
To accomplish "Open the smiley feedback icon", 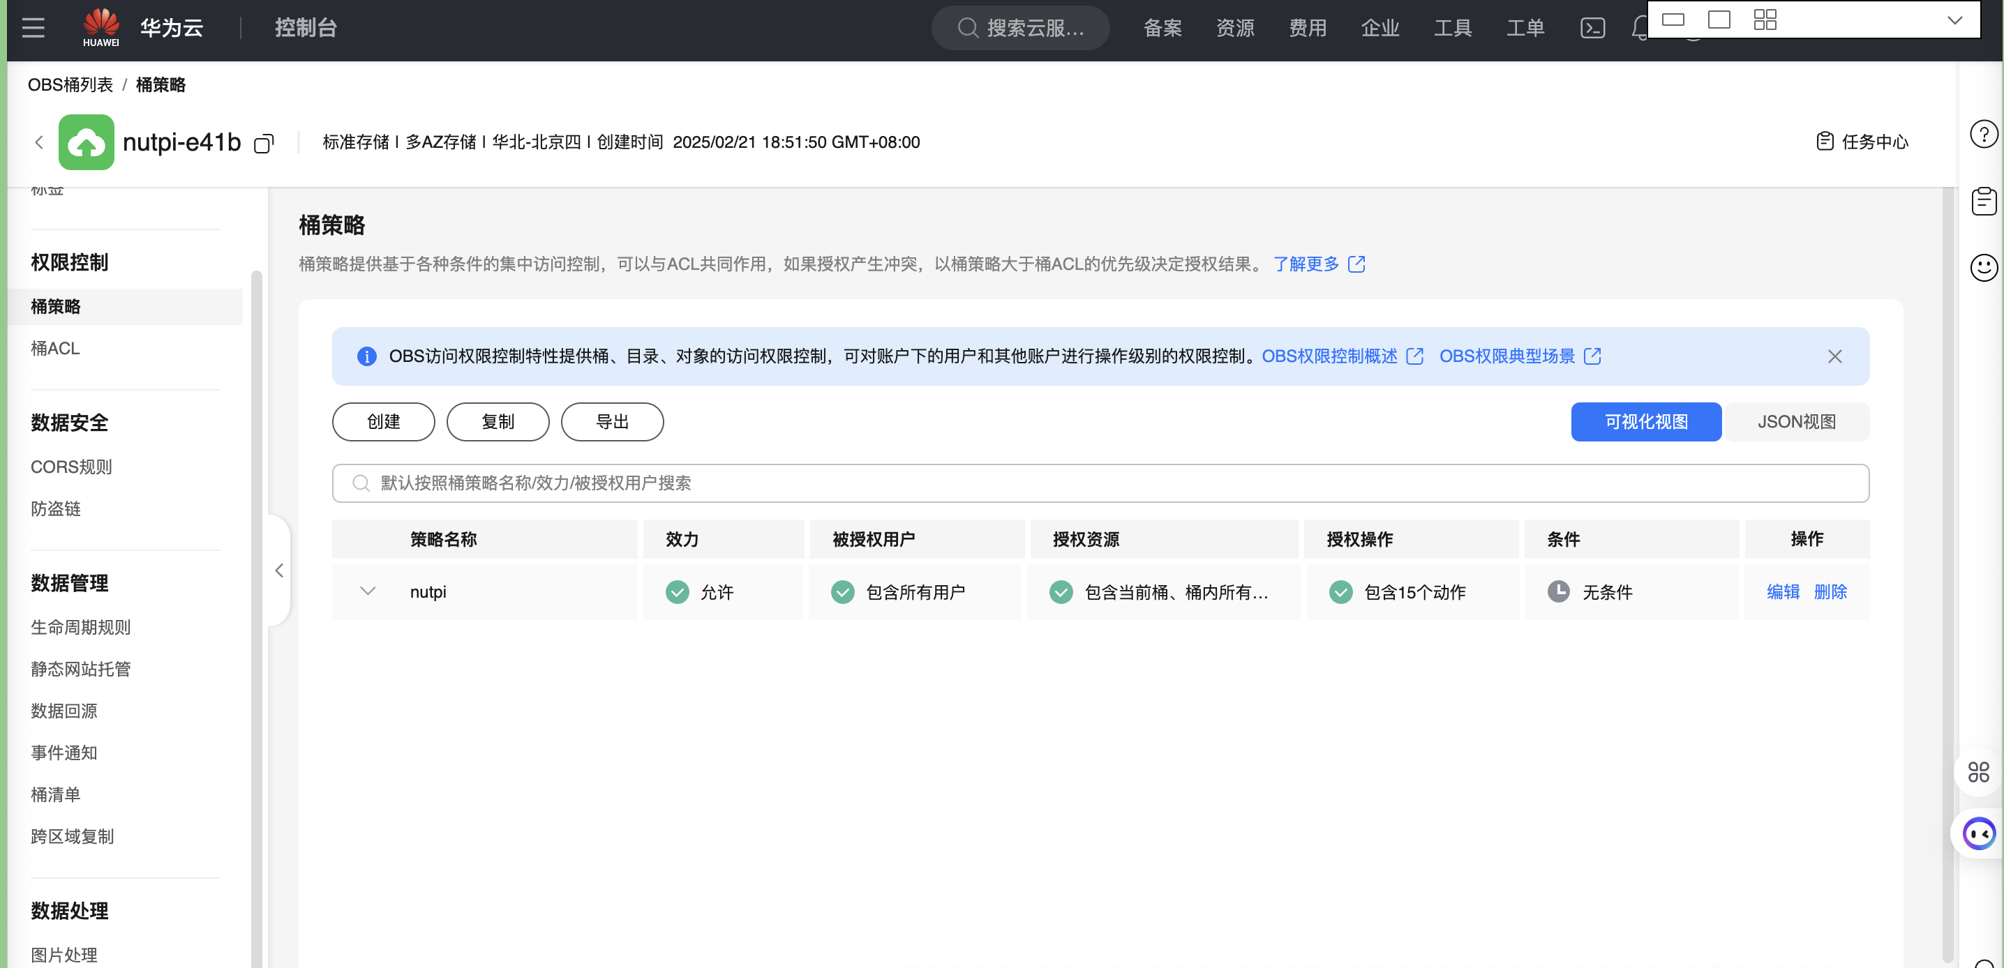I will click(1983, 268).
